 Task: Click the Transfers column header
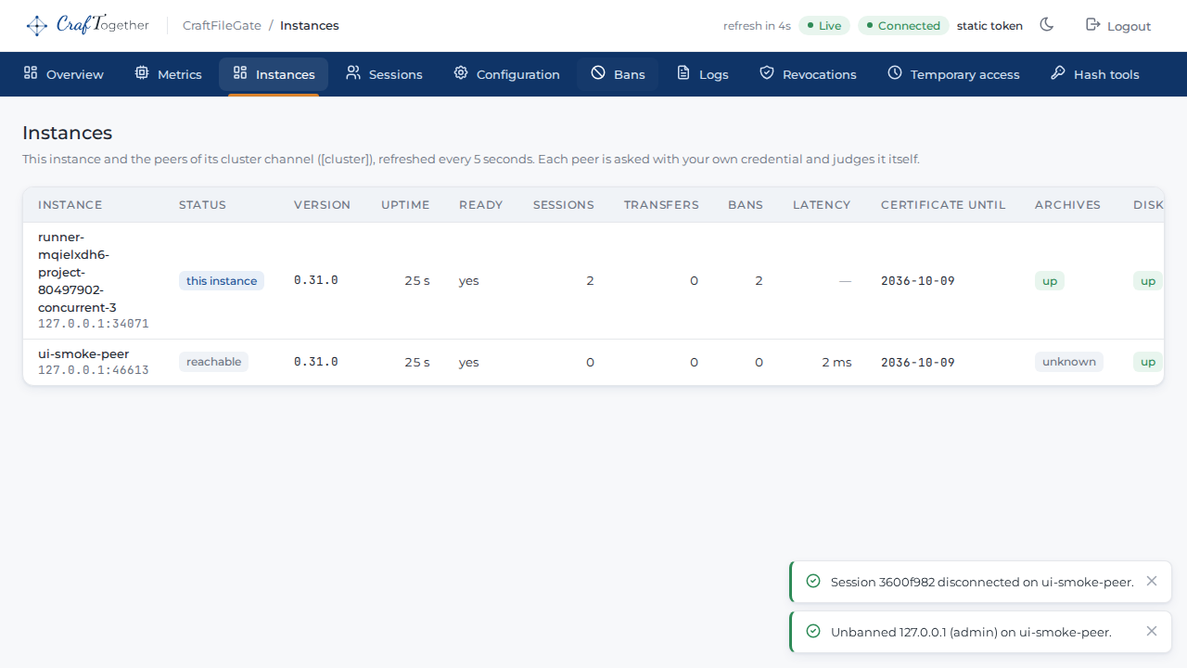pyautogui.click(x=661, y=205)
